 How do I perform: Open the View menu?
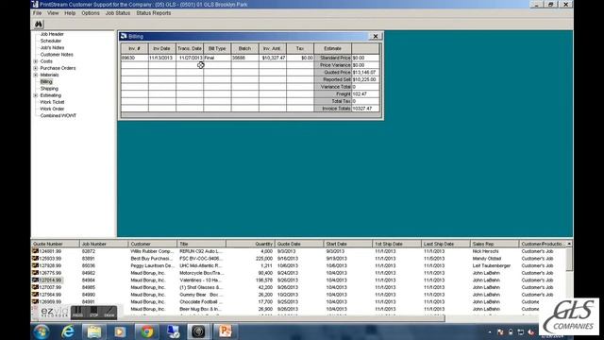coord(53,13)
